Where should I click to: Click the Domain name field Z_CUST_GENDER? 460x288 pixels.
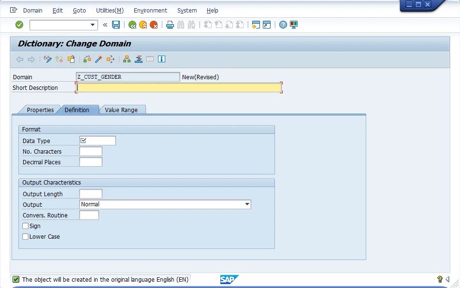(128, 77)
